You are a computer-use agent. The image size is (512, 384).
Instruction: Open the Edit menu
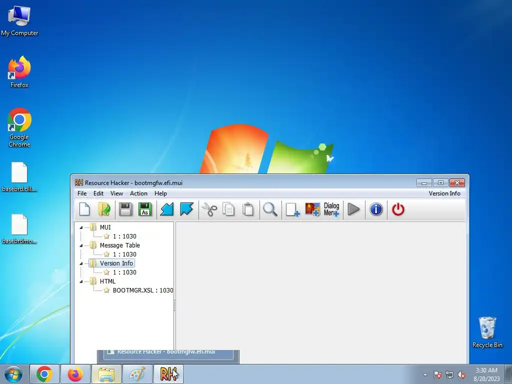[x=98, y=193]
